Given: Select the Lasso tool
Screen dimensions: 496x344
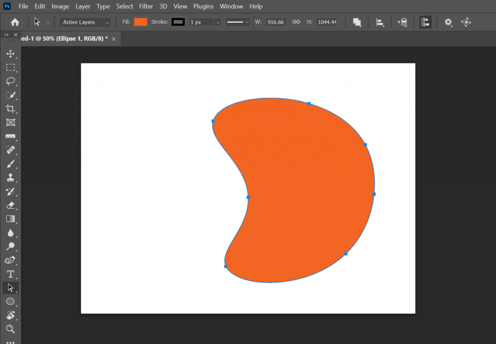Looking at the screenshot, I should pos(11,81).
